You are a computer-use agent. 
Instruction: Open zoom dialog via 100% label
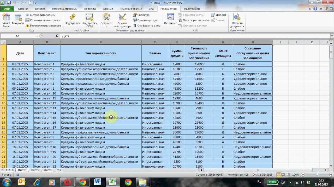pos(296,175)
